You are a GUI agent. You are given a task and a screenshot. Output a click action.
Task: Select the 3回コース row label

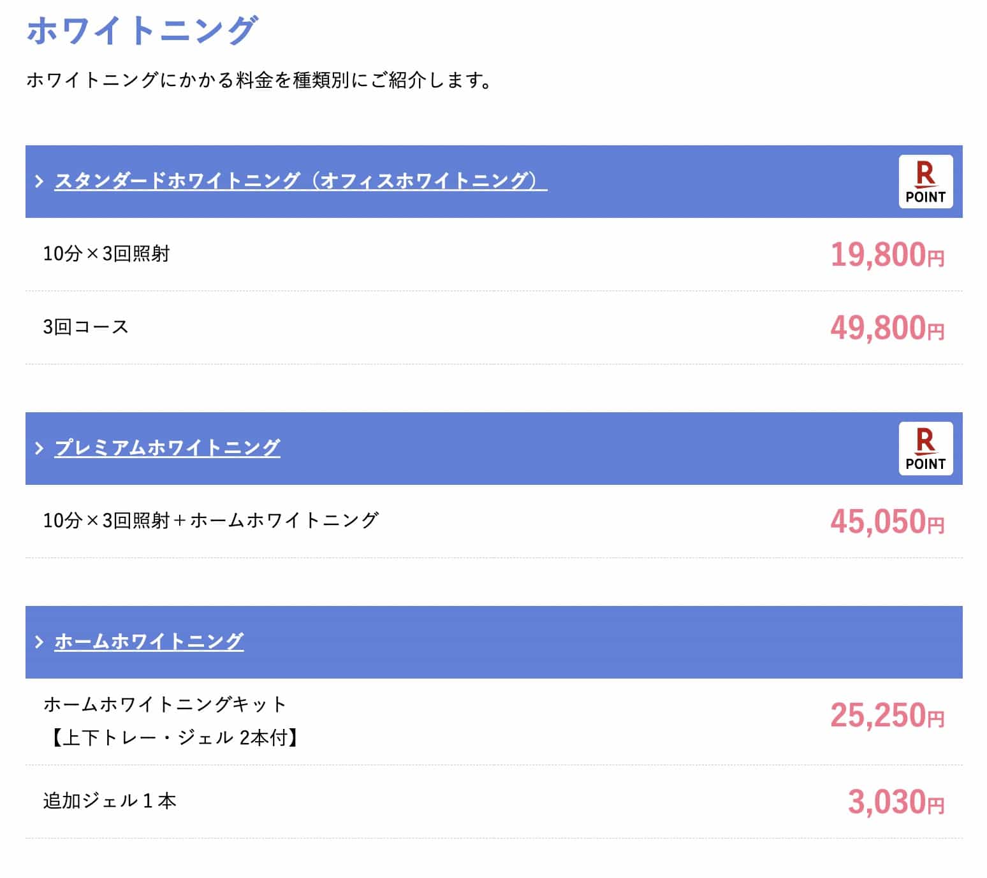(85, 327)
